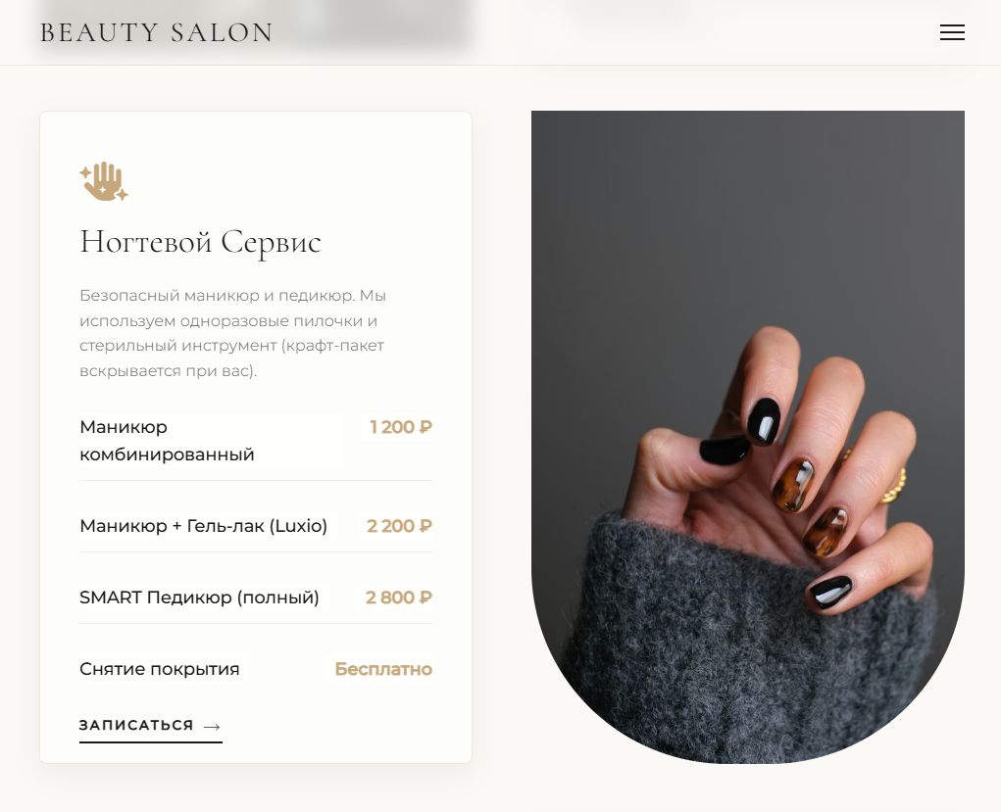Open the hamburger navigation menu
The width and height of the screenshot is (1001, 812).
coord(952,32)
